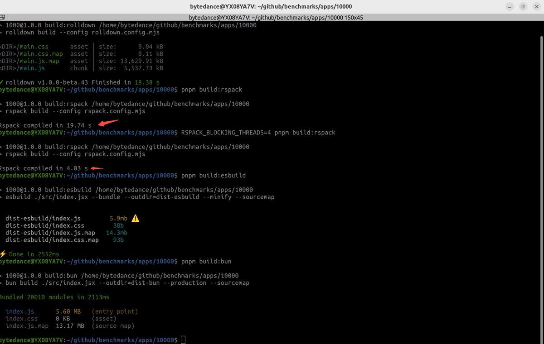Click the bun build command line with --production
This screenshot has height=344, width=544.
(127, 283)
